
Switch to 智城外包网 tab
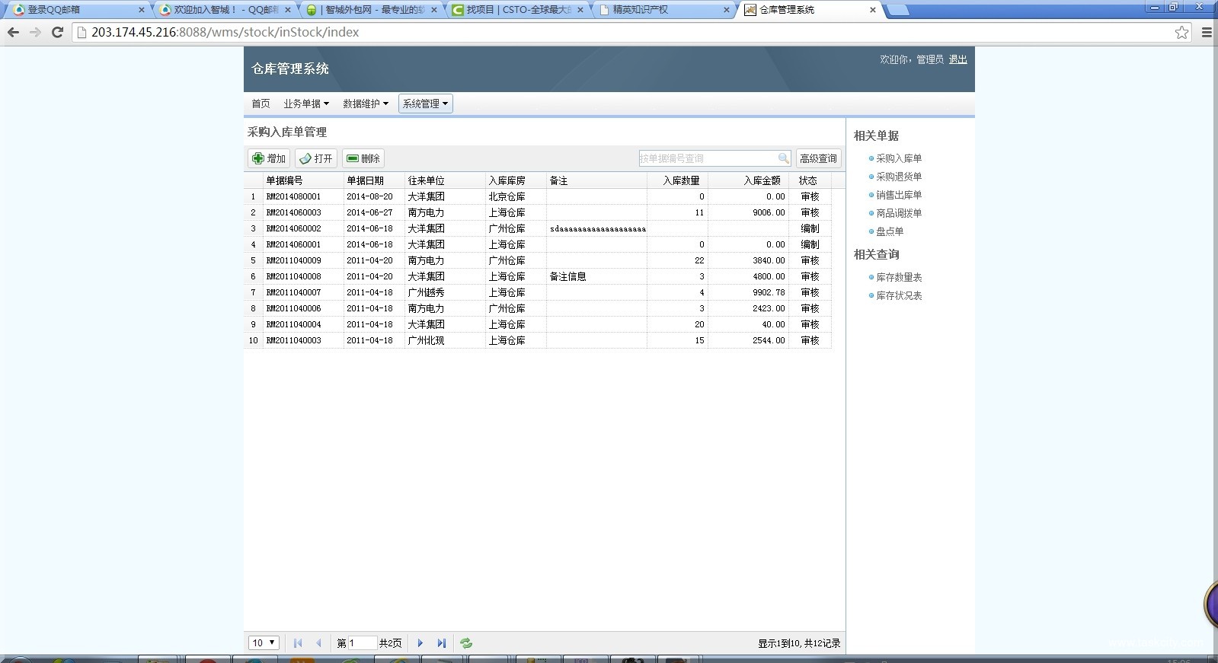point(372,10)
